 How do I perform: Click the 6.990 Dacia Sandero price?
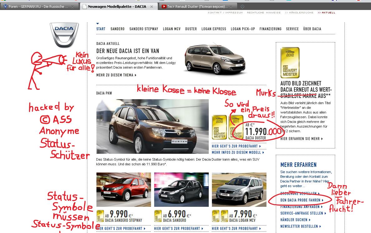pyautogui.click(x=177, y=214)
